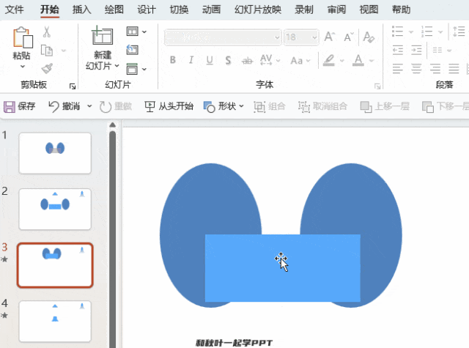The image size is (469, 348).
Task: Click the Format Painter brush icon
Action: coord(47,69)
